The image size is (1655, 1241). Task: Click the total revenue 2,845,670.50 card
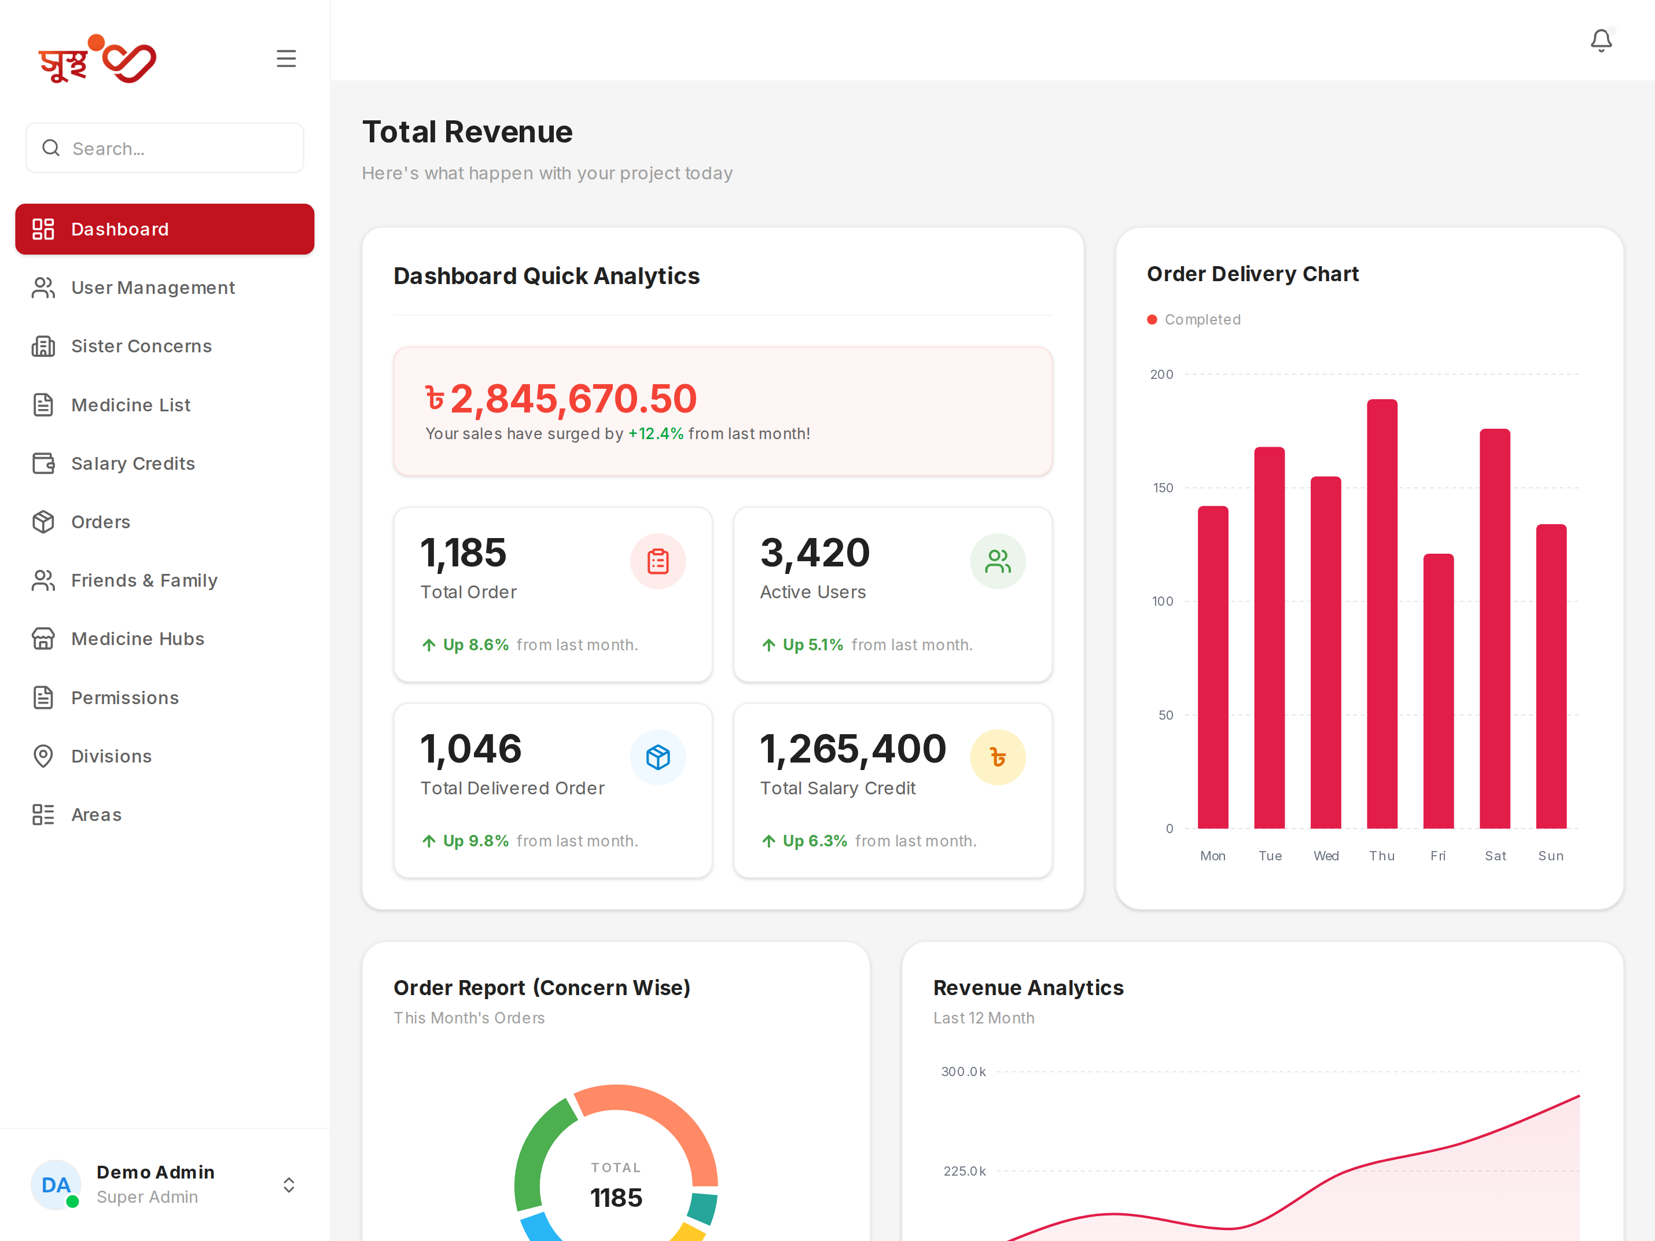click(x=723, y=411)
